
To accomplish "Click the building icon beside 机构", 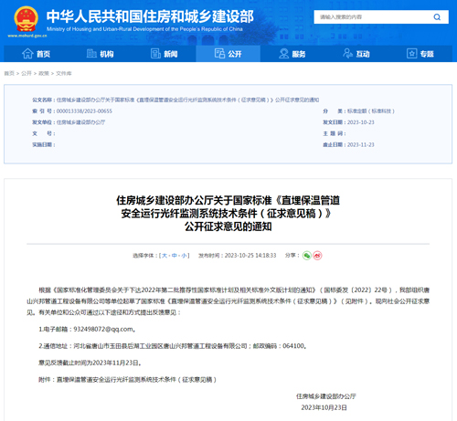I will coord(91,54).
